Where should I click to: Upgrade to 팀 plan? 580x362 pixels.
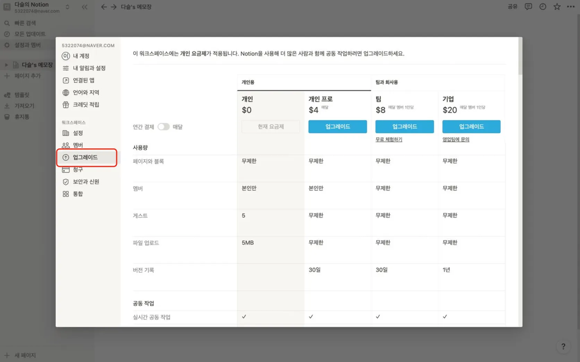(x=404, y=127)
